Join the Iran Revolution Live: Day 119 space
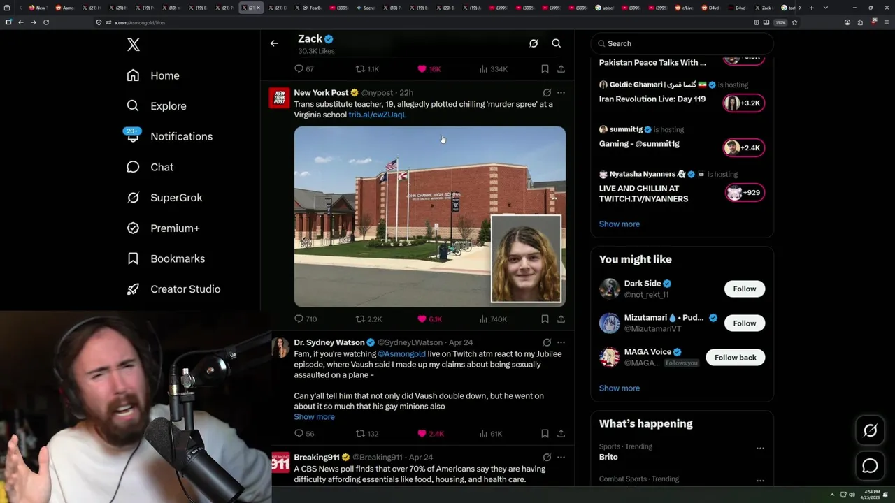895x503 pixels. coord(652,99)
